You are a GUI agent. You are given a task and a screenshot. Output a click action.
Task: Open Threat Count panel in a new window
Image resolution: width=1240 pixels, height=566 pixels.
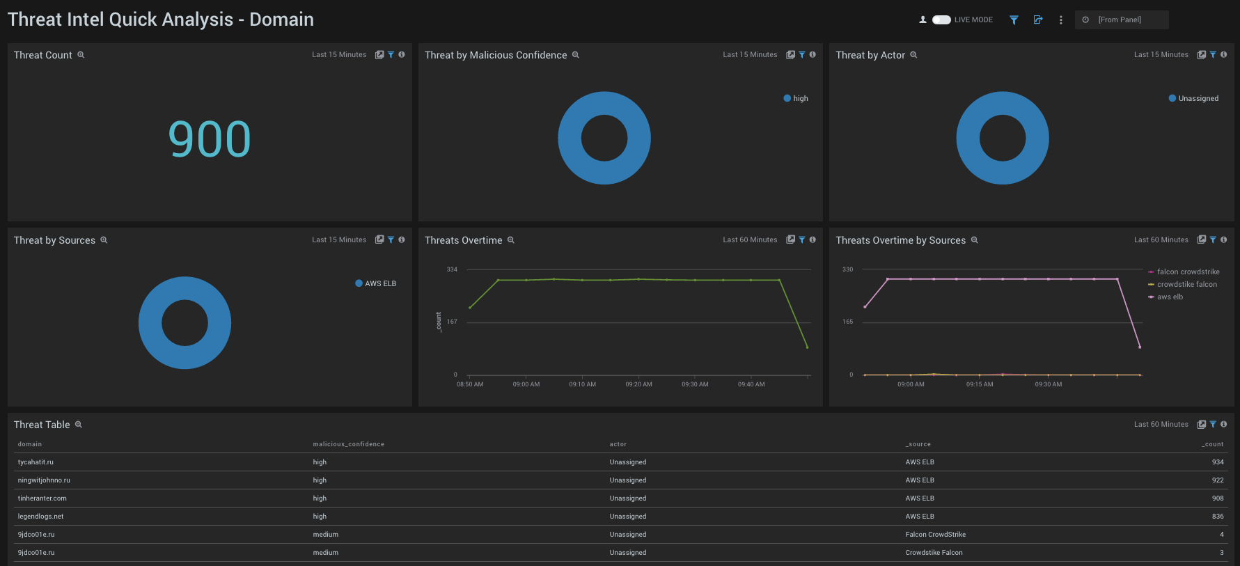click(x=379, y=54)
